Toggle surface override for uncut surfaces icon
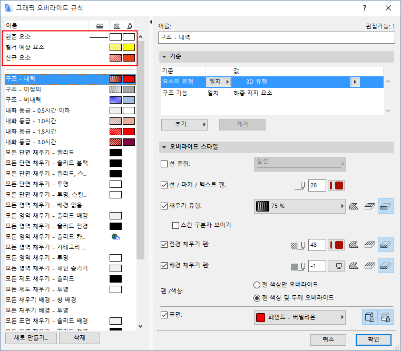The height and width of the screenshot is (351, 401). click(x=369, y=317)
